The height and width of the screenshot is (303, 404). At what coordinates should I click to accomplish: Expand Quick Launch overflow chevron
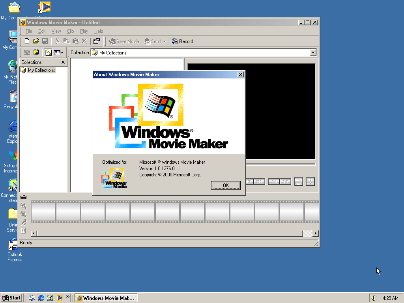[x=68, y=297]
